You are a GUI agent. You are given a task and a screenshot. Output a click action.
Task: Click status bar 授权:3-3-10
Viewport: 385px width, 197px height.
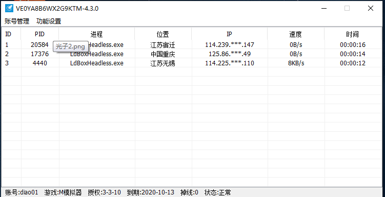coord(105,192)
